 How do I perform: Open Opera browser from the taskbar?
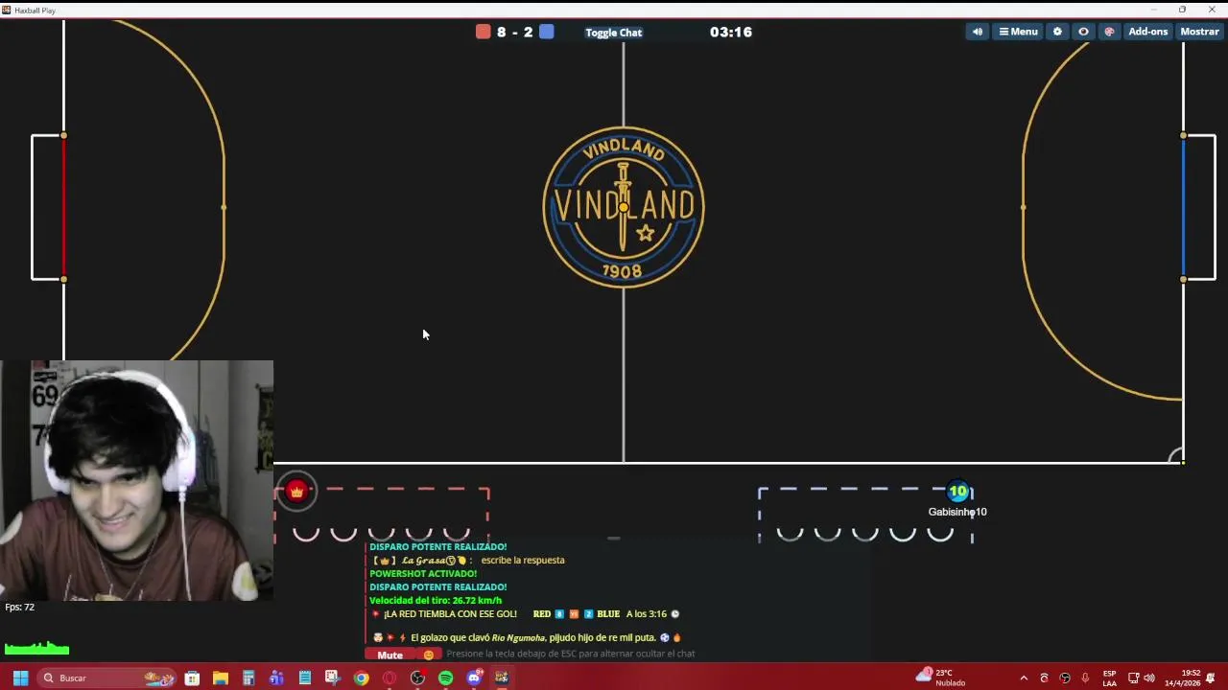[x=390, y=678]
